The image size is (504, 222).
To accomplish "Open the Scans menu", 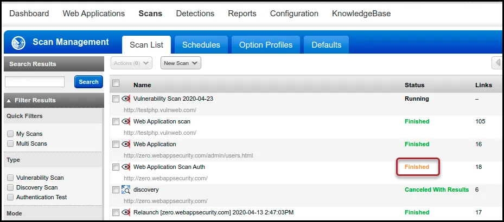I will click(150, 14).
